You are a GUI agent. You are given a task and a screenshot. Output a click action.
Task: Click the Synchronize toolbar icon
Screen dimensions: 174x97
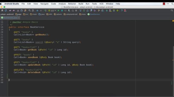tap(6, 11)
